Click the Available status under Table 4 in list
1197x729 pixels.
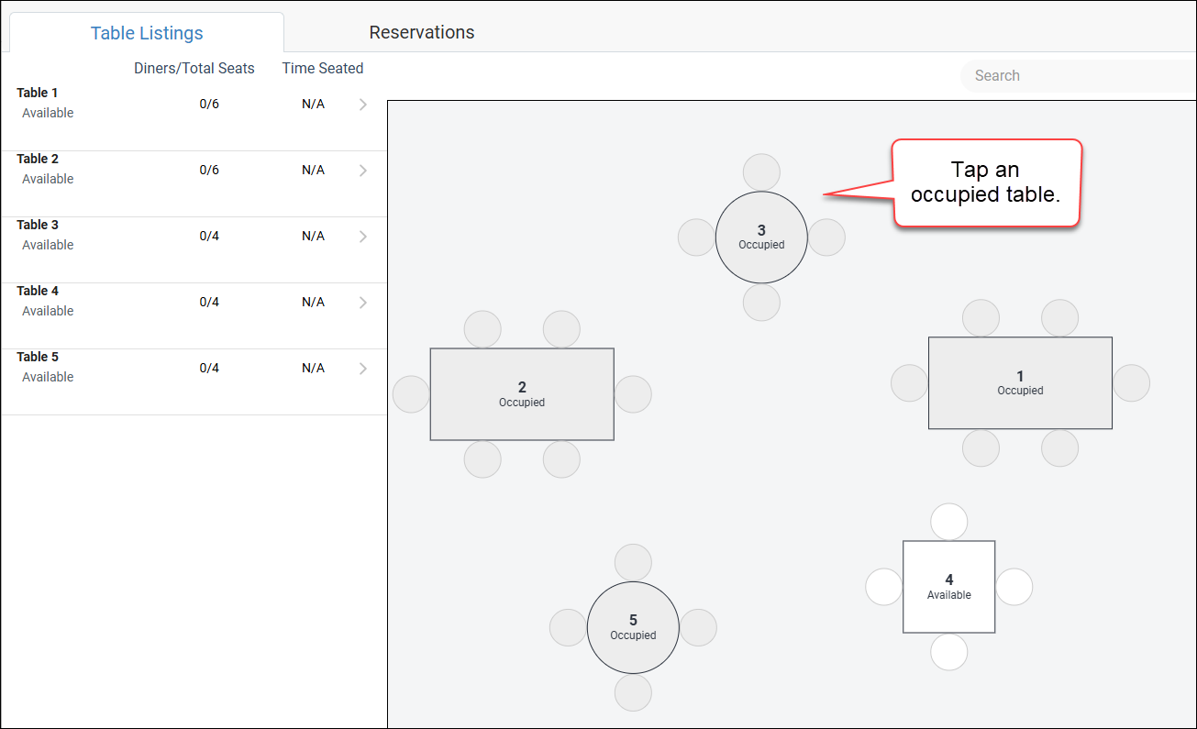tap(48, 311)
